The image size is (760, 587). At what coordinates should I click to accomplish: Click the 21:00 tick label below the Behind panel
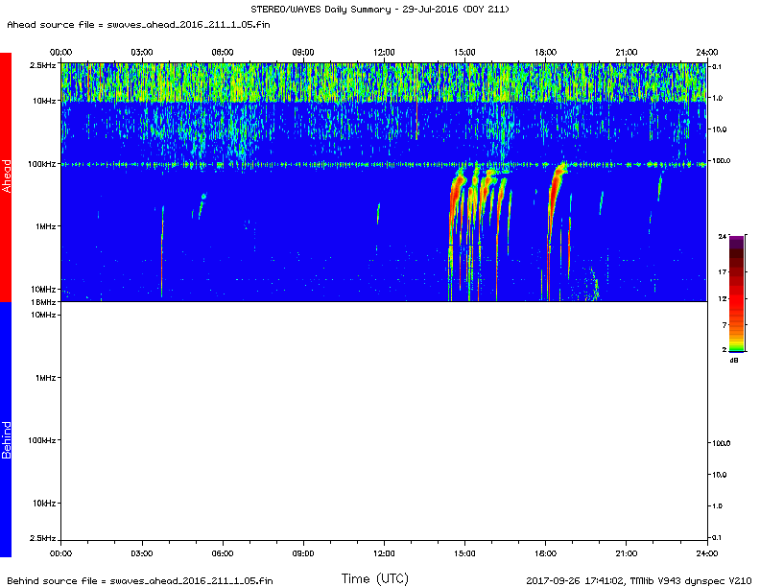pyautogui.click(x=626, y=553)
